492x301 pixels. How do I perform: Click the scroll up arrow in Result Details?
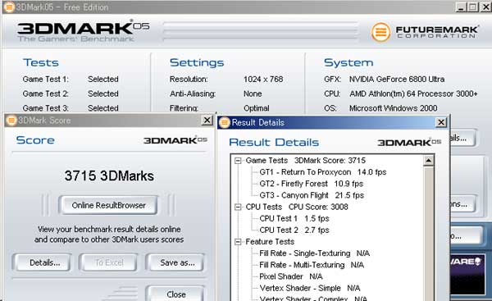[428, 161]
